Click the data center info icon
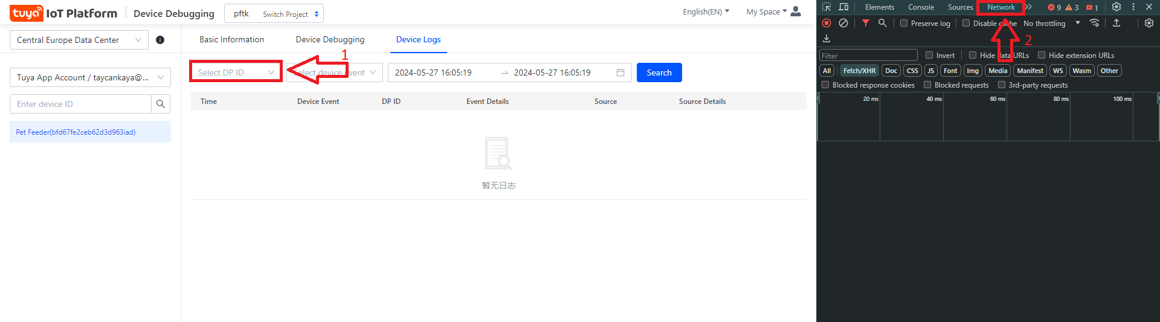 pyautogui.click(x=160, y=40)
